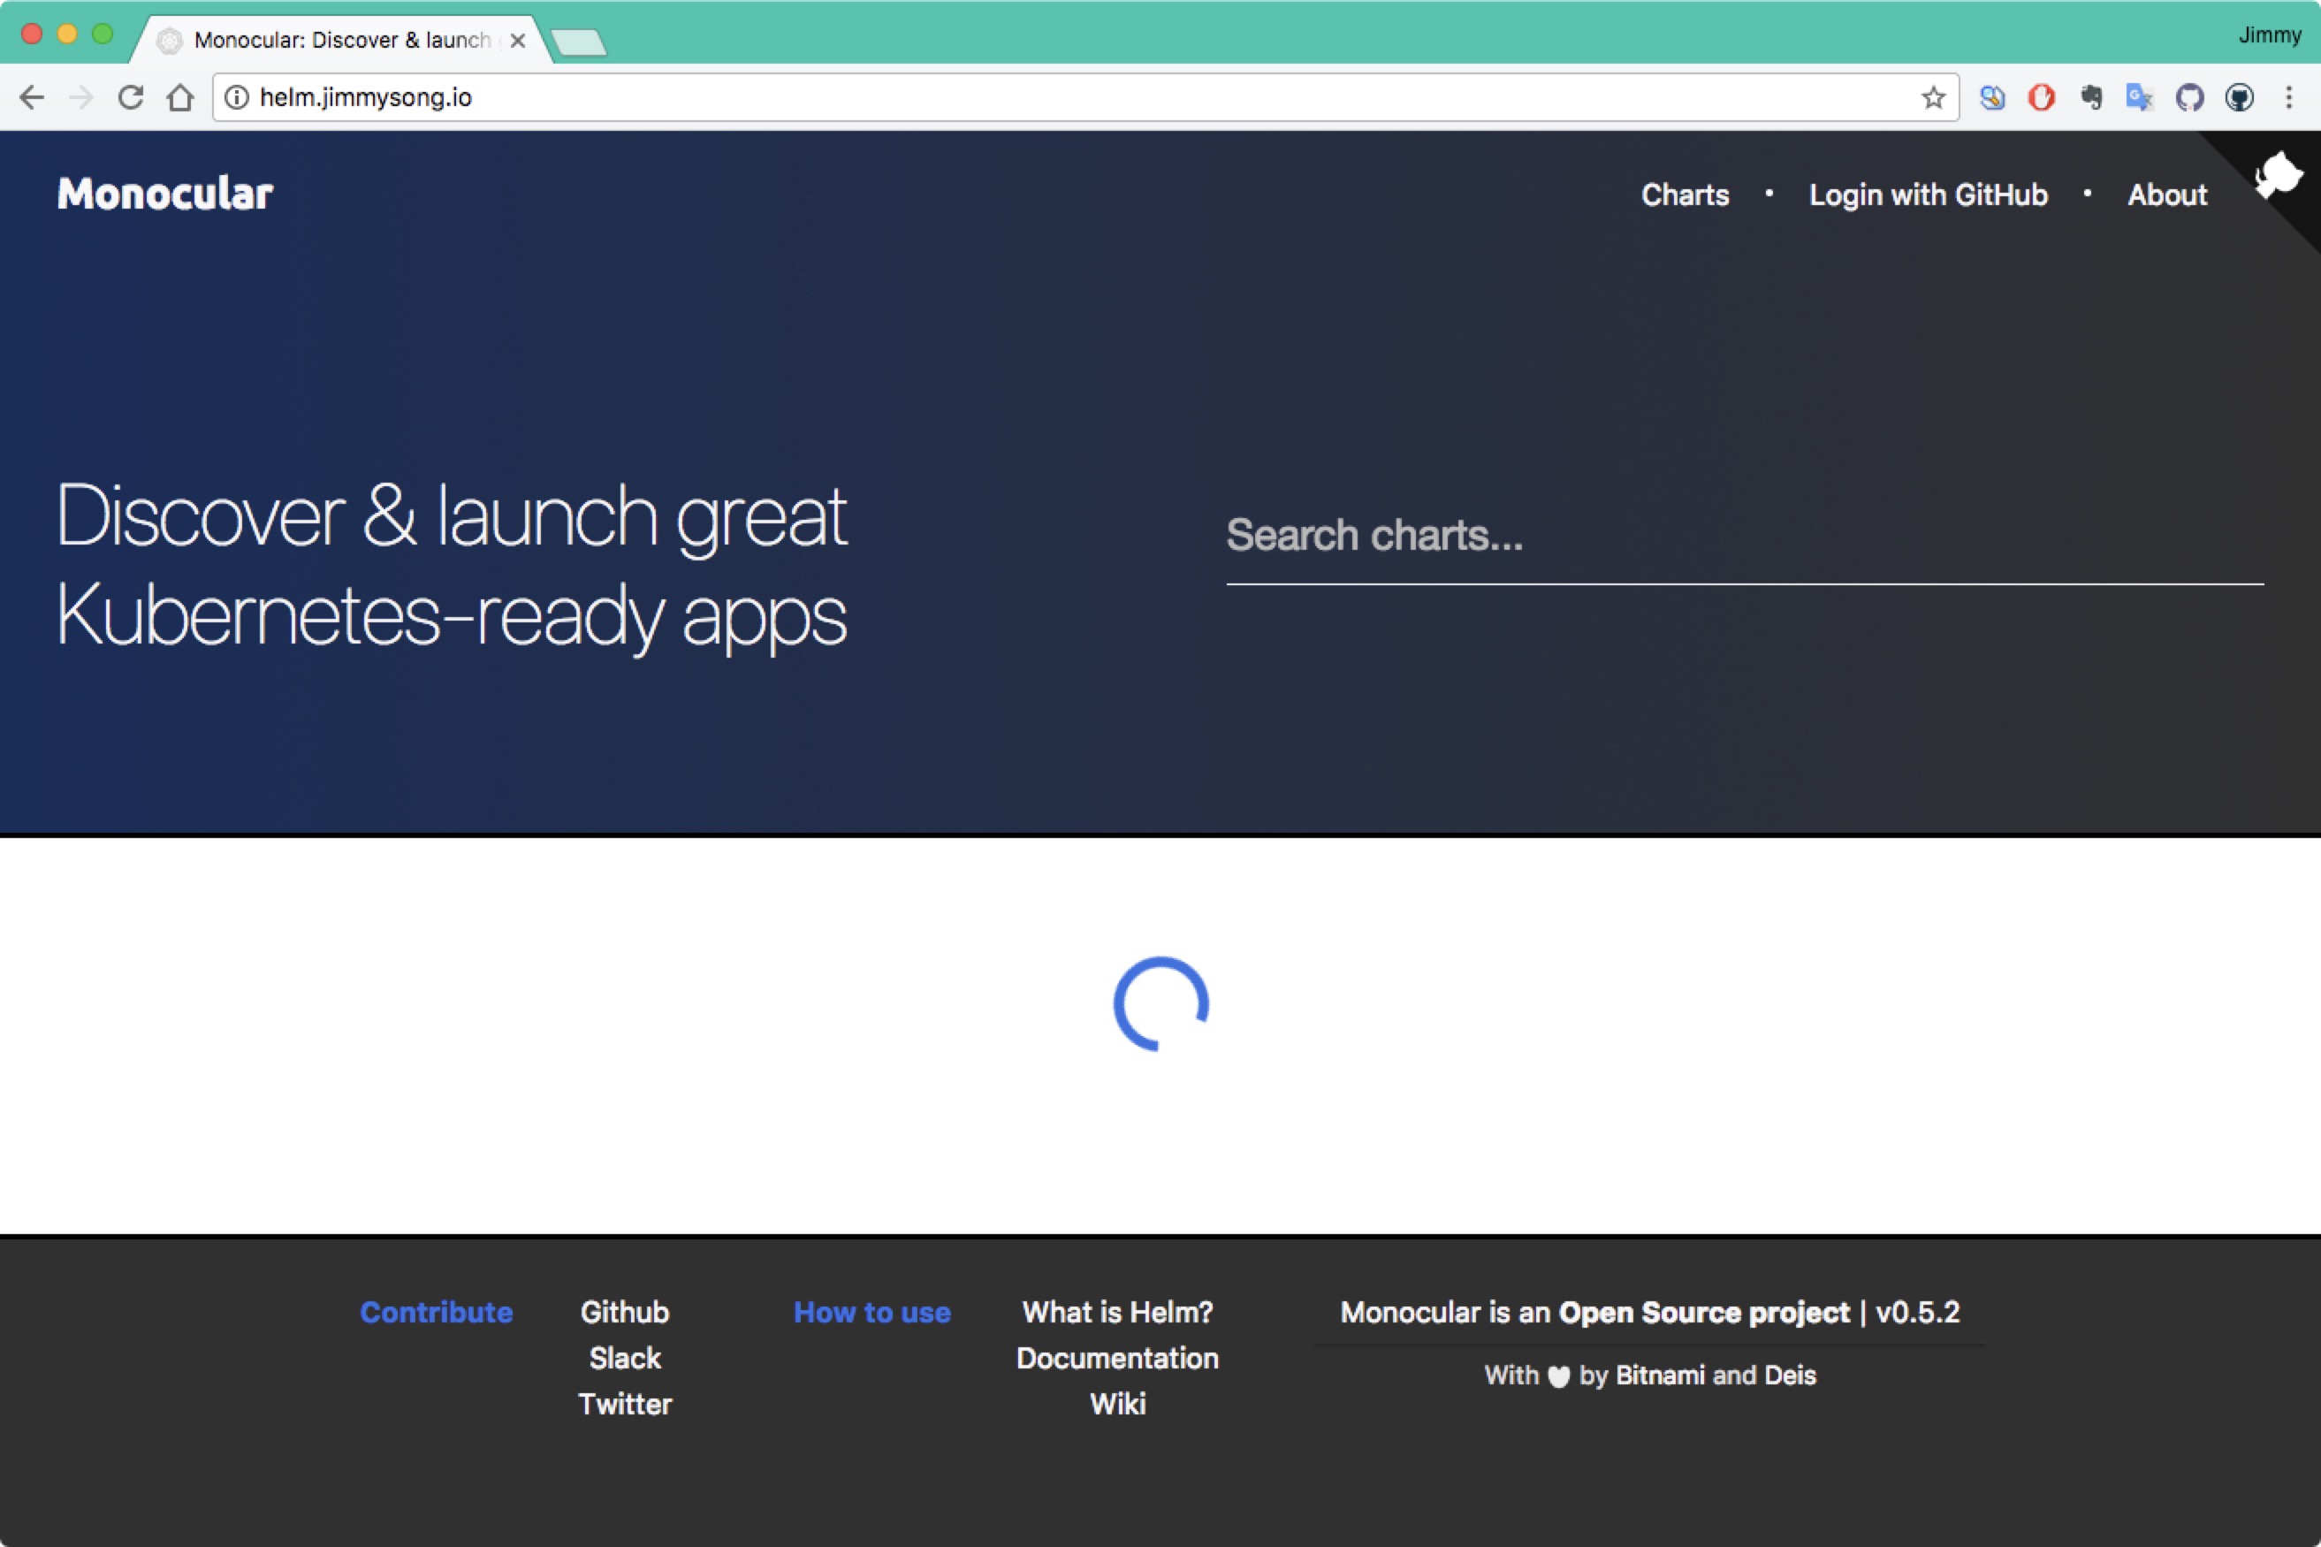2321x1547 pixels.
Task: Open the Chrome three-dot menu
Action: pos(2288,97)
